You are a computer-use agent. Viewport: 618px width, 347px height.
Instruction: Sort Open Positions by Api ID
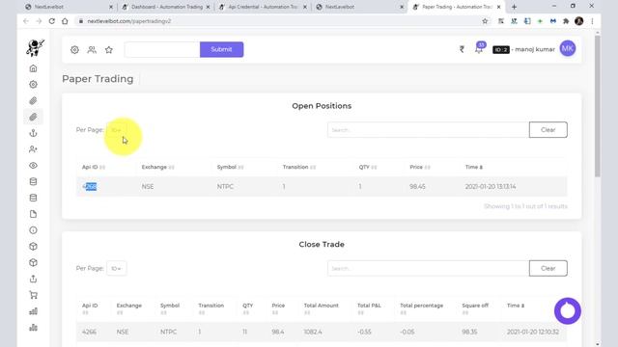94,167
